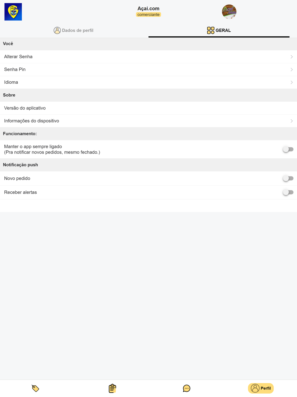This screenshot has width=297, height=397.
Task: Click chevron for Informações do dispositivo
Action: [x=292, y=121]
